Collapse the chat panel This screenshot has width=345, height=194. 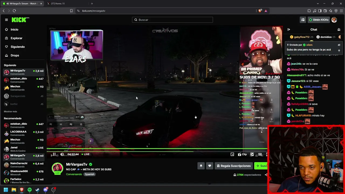[289, 29]
